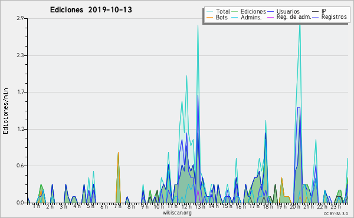The image size is (354, 218).
Task: Click the '2 h' x-axis label
Action: (x=50, y=206)
